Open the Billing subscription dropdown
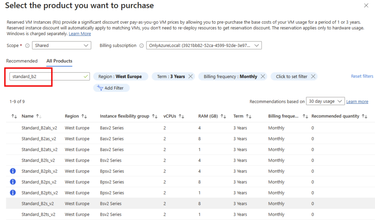Screen dimensions: 375x222 (x=204, y=45)
